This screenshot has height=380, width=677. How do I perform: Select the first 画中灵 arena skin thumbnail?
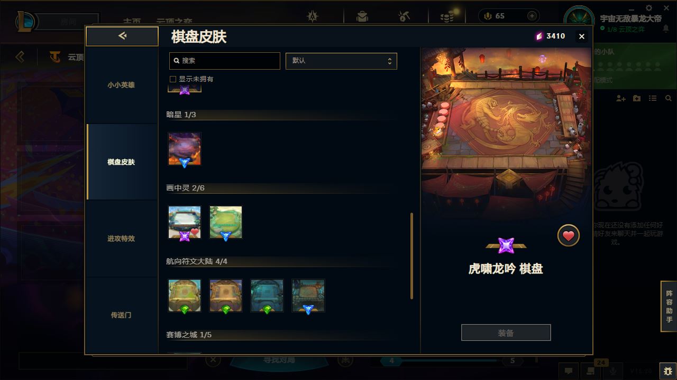[185, 223]
